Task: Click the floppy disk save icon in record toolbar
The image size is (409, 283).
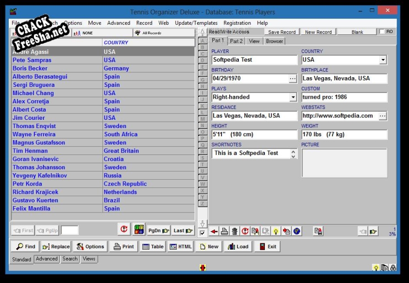Action: point(318,231)
